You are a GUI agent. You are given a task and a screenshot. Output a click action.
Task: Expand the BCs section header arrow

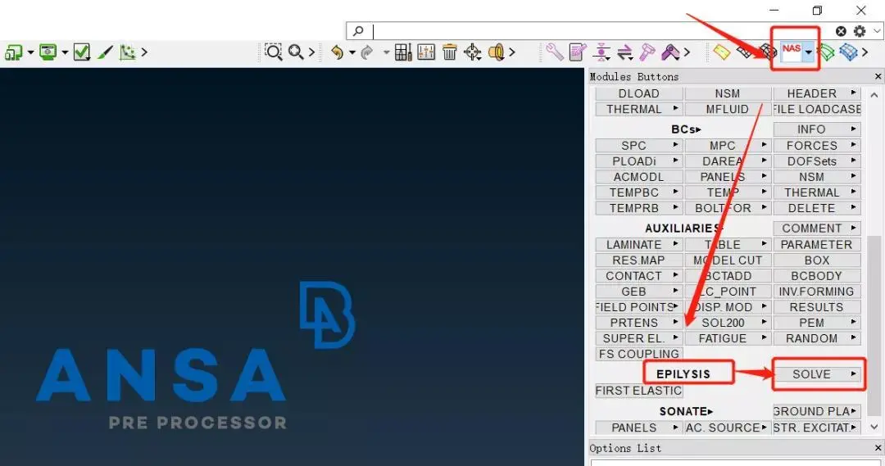point(699,129)
